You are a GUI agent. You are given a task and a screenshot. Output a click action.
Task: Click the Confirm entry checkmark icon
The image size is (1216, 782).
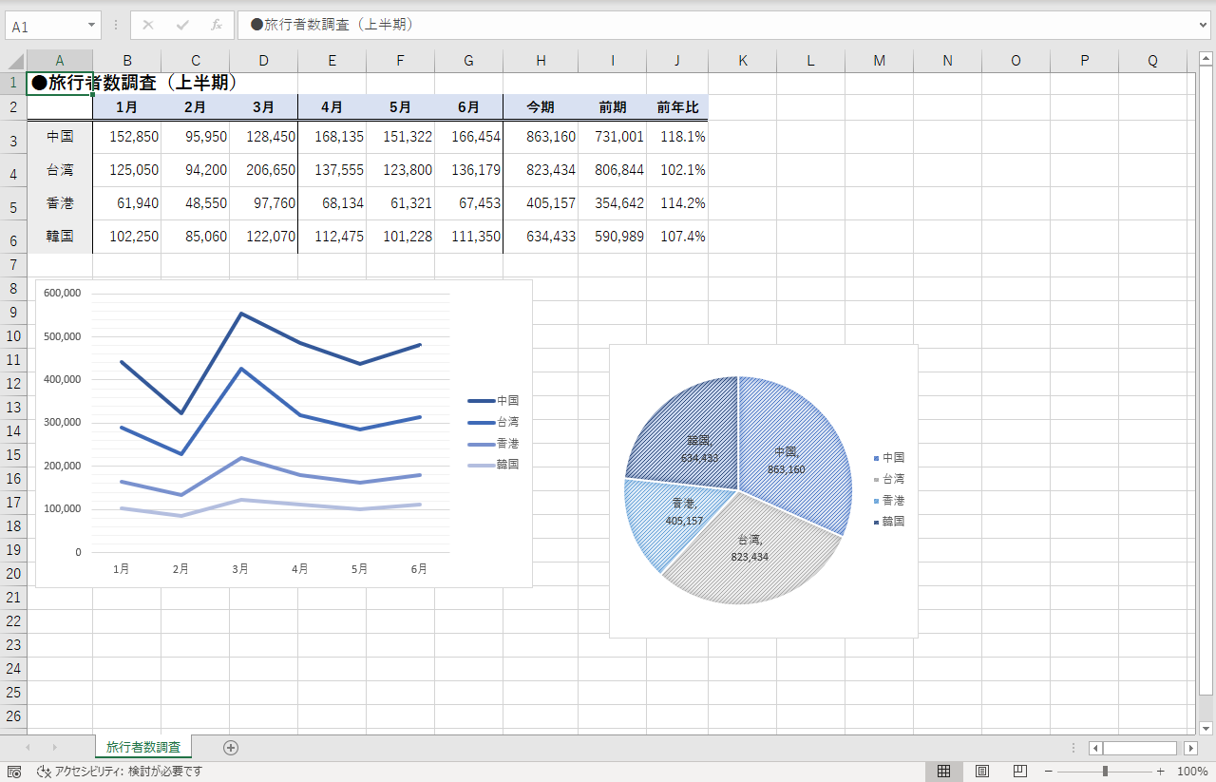[182, 25]
